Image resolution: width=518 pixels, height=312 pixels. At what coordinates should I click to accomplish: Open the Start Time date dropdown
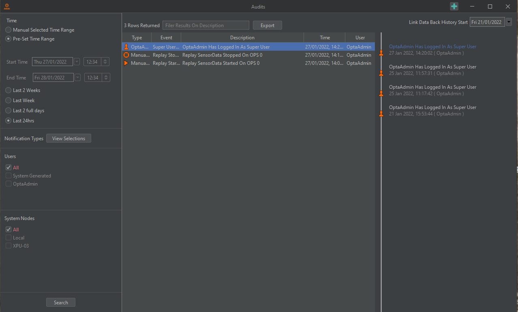point(77,62)
